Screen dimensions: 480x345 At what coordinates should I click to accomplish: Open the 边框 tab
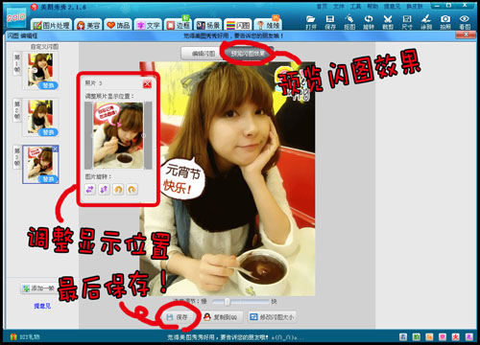click(179, 25)
